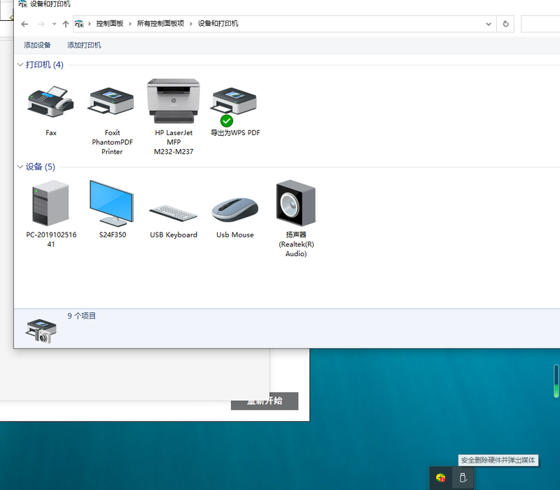Navigate to 控制面板 in breadcrumb
The height and width of the screenshot is (490, 560).
coord(110,24)
